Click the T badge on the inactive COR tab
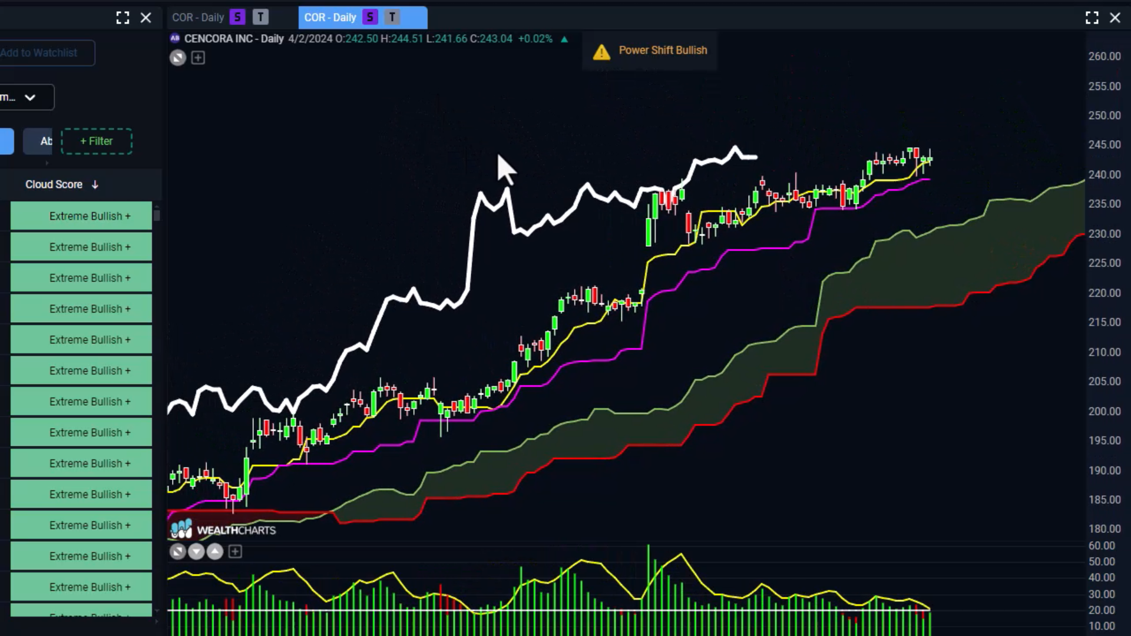 [x=260, y=17]
